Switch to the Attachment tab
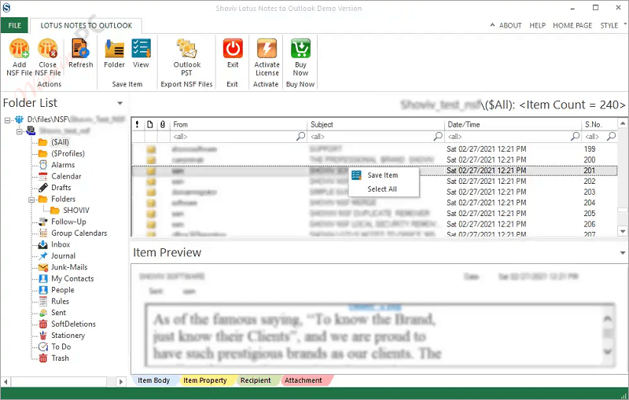This screenshot has width=629, height=400. [x=303, y=380]
